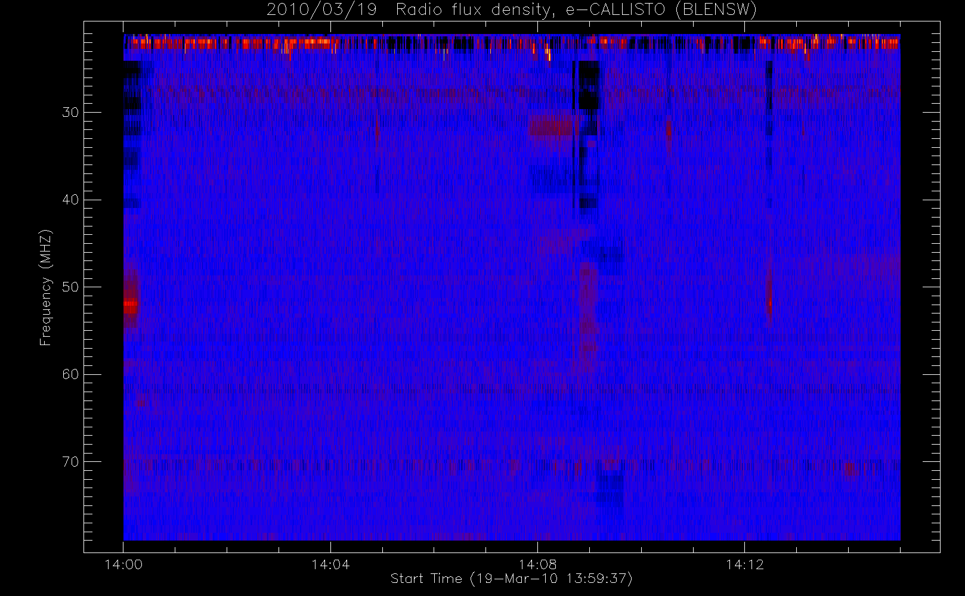Click the plot title "2010/03/19 Radio flux density, e-CALLISTO (BLENSW)"
This screenshot has height=596, width=965.
511,10
